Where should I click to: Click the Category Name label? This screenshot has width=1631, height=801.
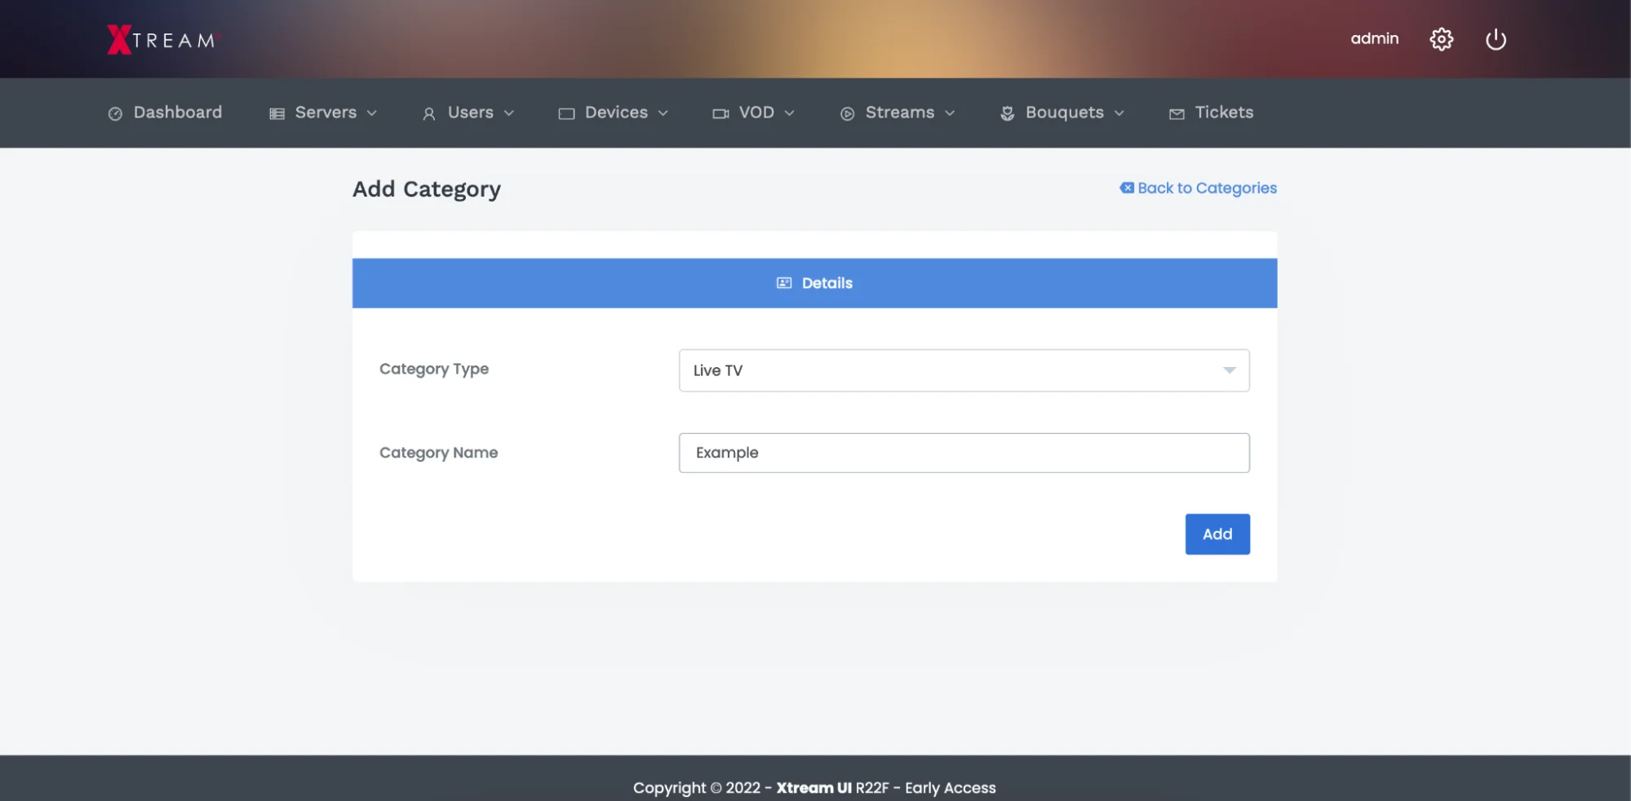click(x=438, y=453)
